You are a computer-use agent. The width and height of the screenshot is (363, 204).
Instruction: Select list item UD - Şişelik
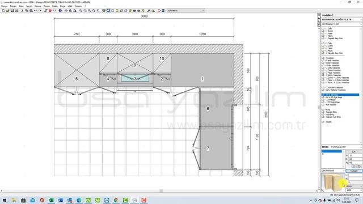pyautogui.click(x=327, y=122)
